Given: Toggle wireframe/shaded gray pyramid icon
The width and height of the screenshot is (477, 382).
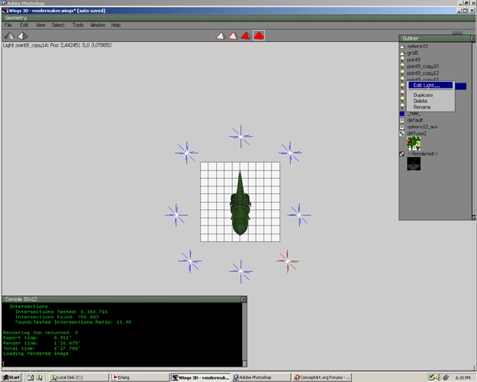Looking at the screenshot, I should [x=9, y=36].
